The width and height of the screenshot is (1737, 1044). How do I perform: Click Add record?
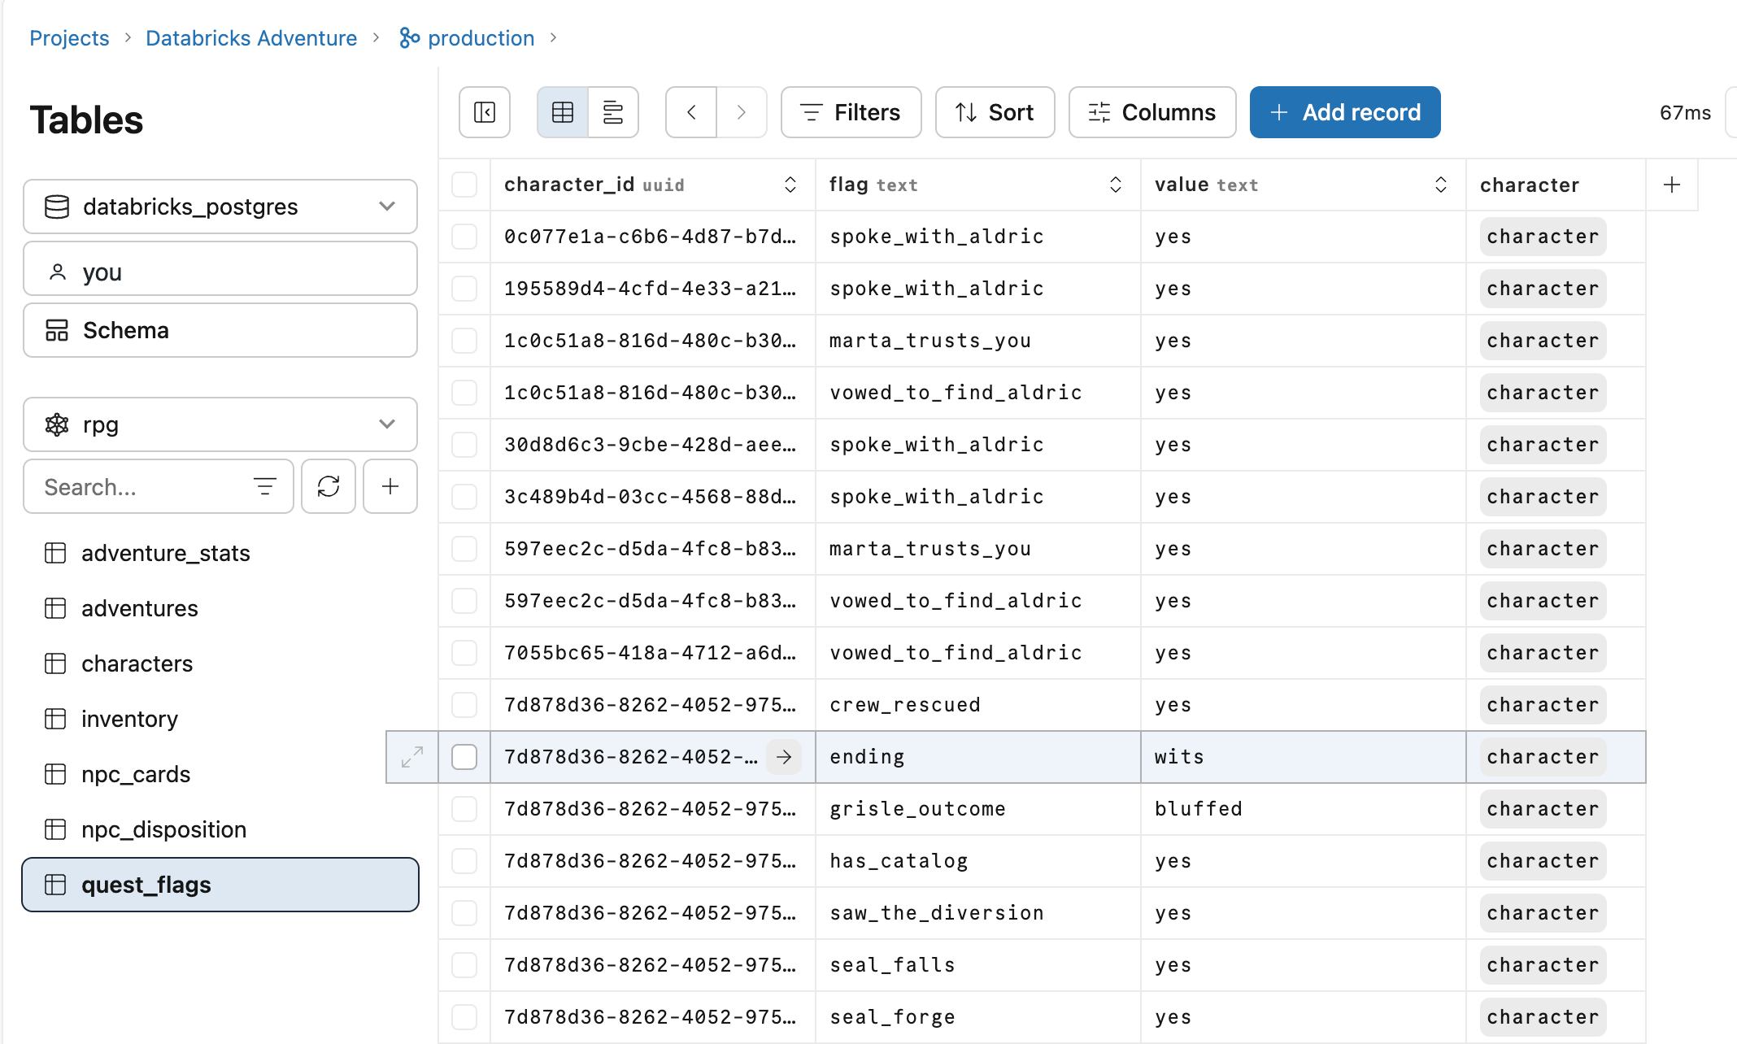click(1345, 112)
